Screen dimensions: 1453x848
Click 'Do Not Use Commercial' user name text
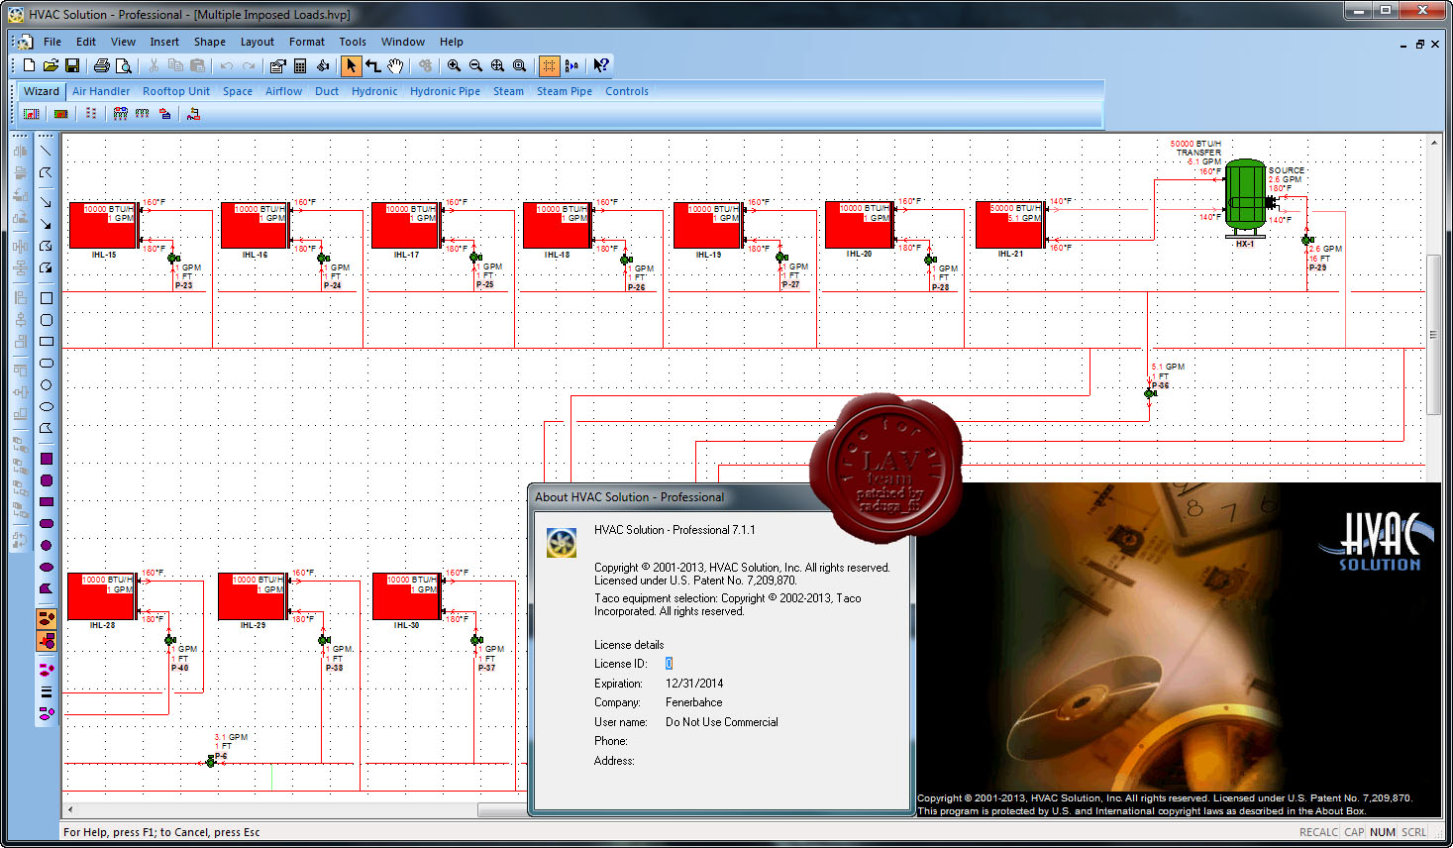coord(722,722)
